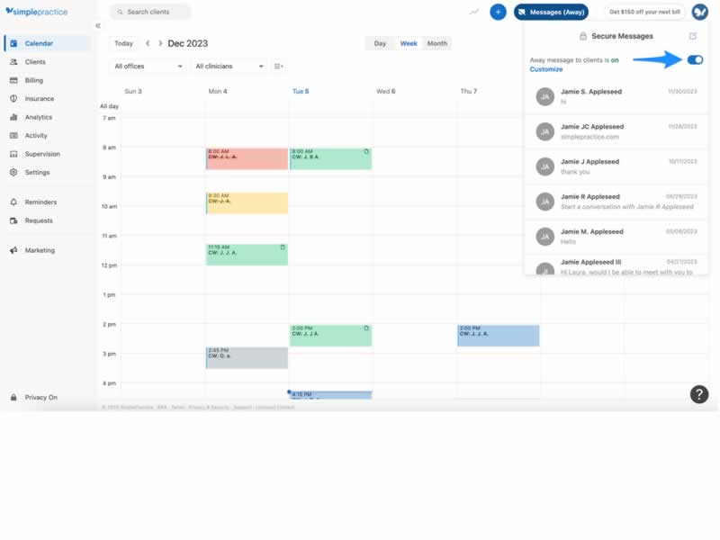This screenshot has width=720, height=540.
Task: Collapse the sidebar with double chevron
Action: (98, 26)
